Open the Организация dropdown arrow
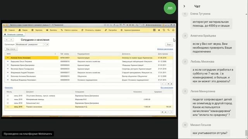 click(45, 44)
